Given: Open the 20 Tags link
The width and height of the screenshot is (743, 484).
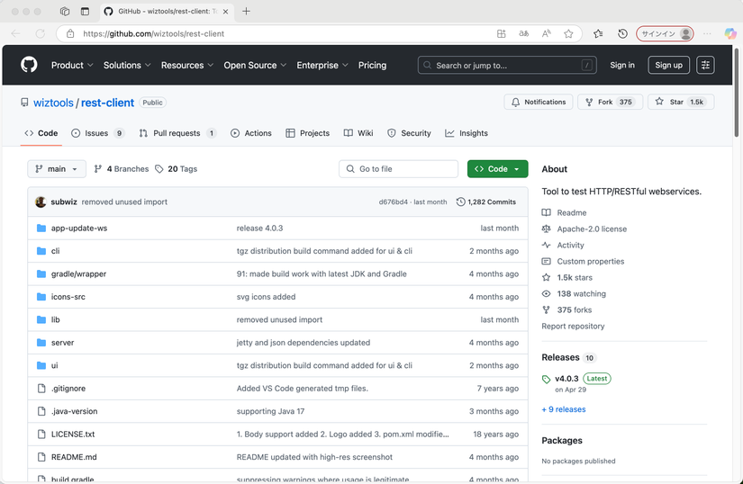Looking at the screenshot, I should tap(177, 169).
